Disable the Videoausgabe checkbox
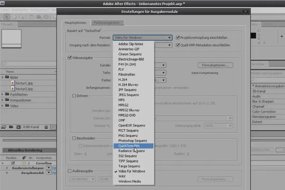Viewport: 285px width, 190px height. pyautogui.click(x=69, y=57)
